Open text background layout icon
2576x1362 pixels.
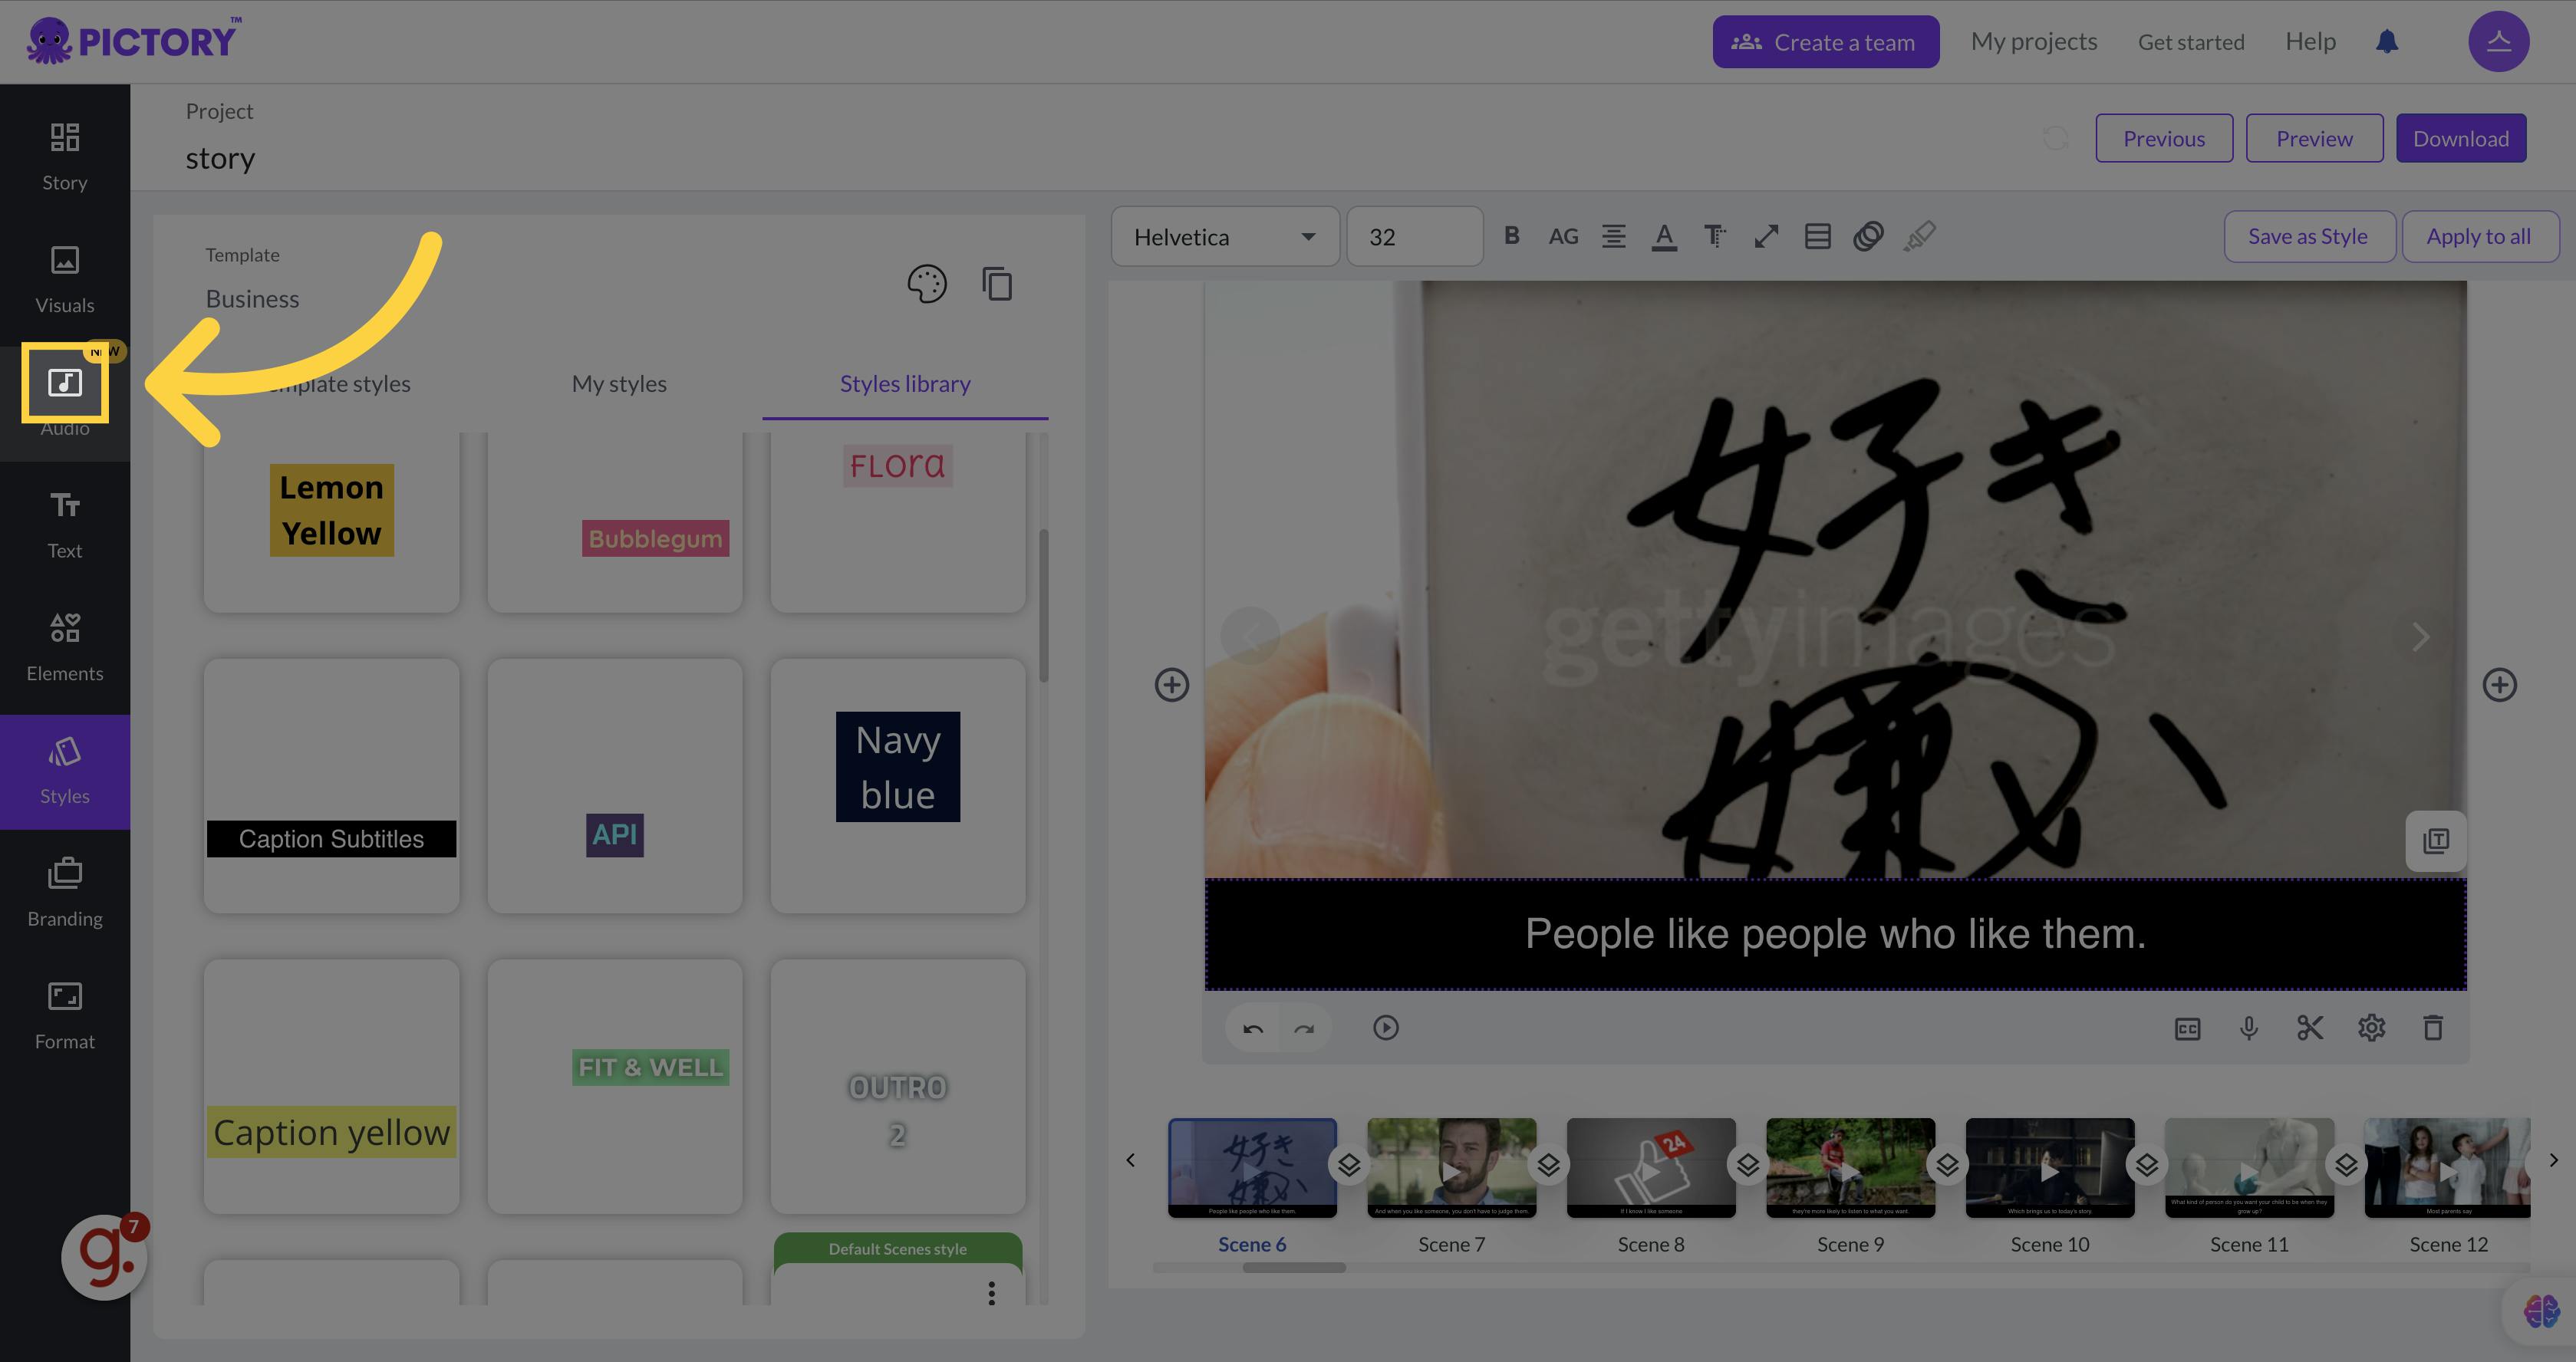pos(1817,237)
